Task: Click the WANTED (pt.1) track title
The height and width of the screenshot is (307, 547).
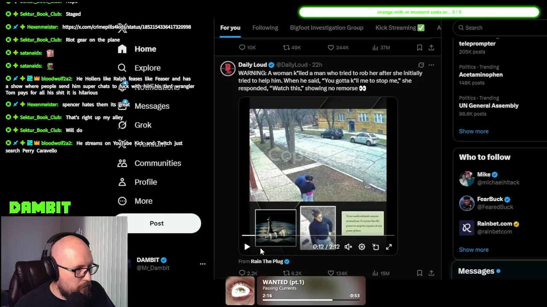Action: point(283,282)
